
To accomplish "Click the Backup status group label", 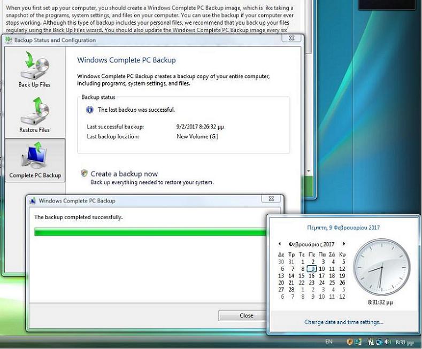I will pyautogui.click(x=98, y=97).
